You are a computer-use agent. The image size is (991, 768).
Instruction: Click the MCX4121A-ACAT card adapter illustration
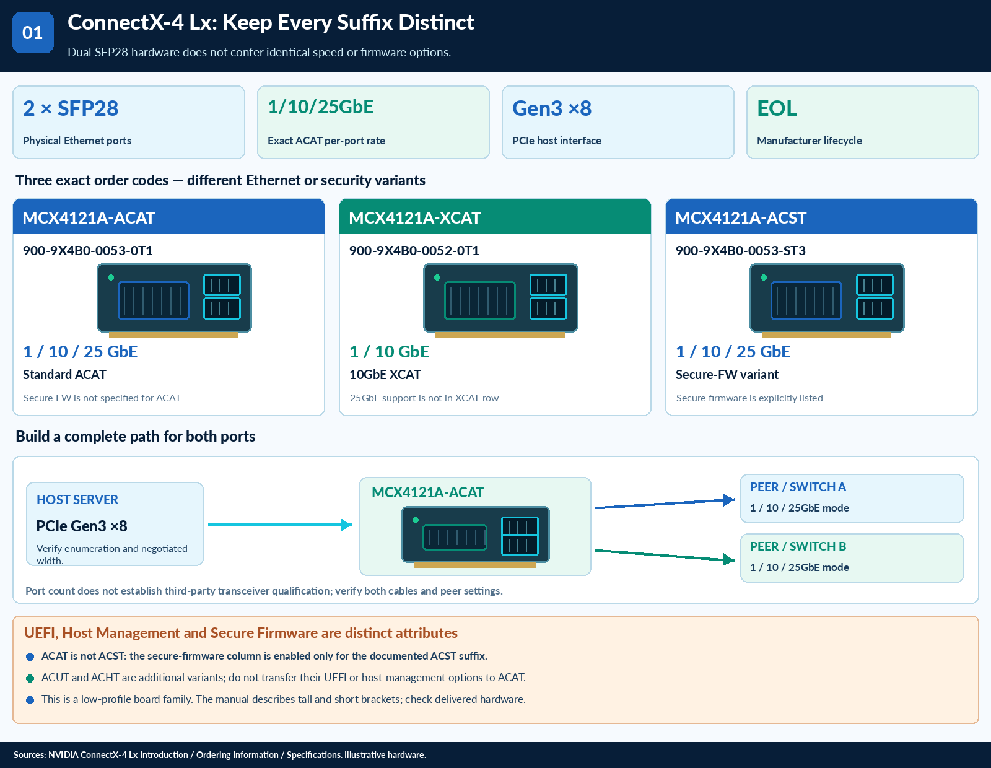pyautogui.click(x=174, y=300)
